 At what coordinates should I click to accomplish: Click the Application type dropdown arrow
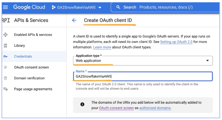[x=208, y=61]
